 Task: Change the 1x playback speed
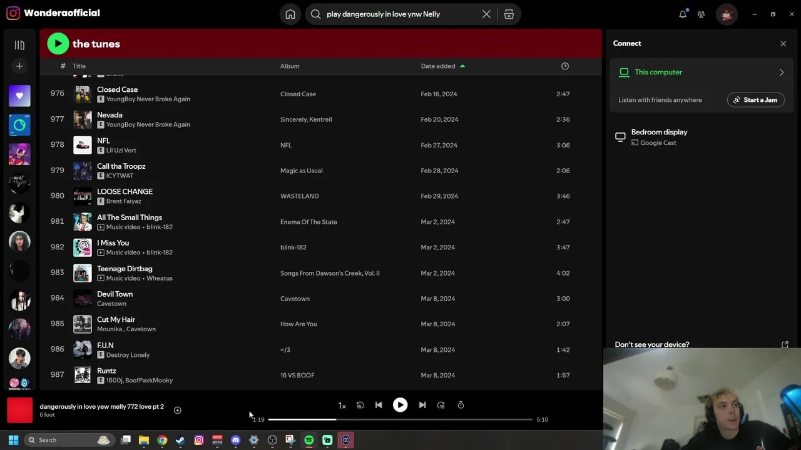tap(342, 406)
